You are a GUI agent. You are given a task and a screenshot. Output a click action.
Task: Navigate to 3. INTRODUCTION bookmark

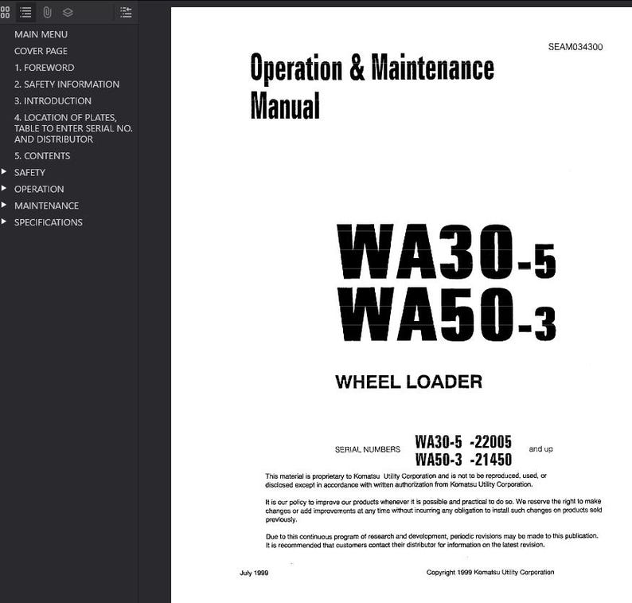53,100
